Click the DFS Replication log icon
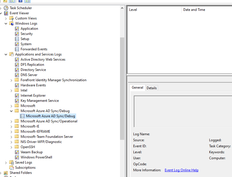 pyautogui.click(x=17, y=65)
